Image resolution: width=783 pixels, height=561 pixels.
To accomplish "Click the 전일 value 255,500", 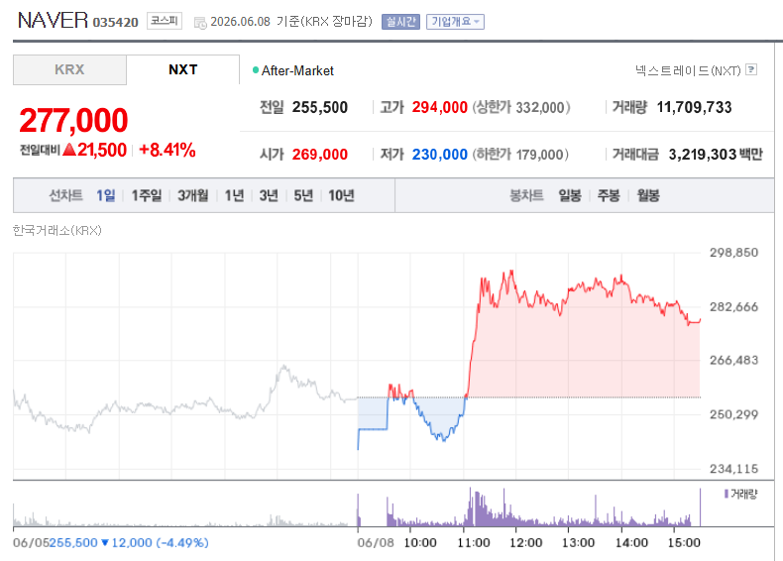I will (319, 107).
